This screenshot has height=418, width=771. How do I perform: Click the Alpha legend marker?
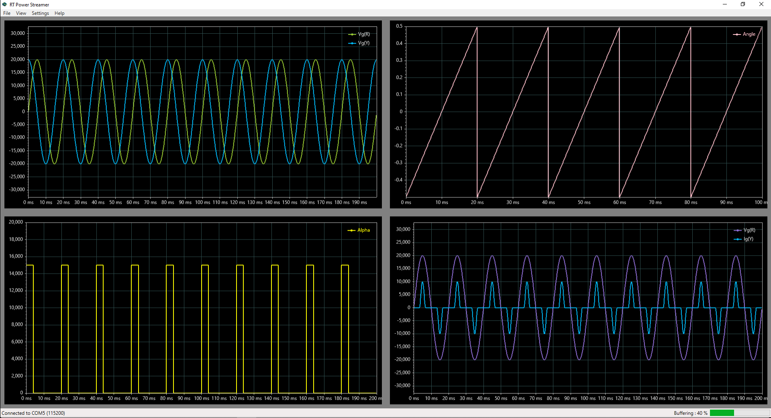(351, 230)
